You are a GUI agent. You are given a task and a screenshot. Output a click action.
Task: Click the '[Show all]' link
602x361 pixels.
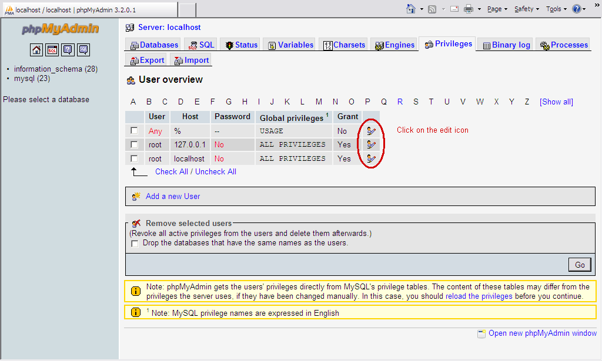point(556,102)
